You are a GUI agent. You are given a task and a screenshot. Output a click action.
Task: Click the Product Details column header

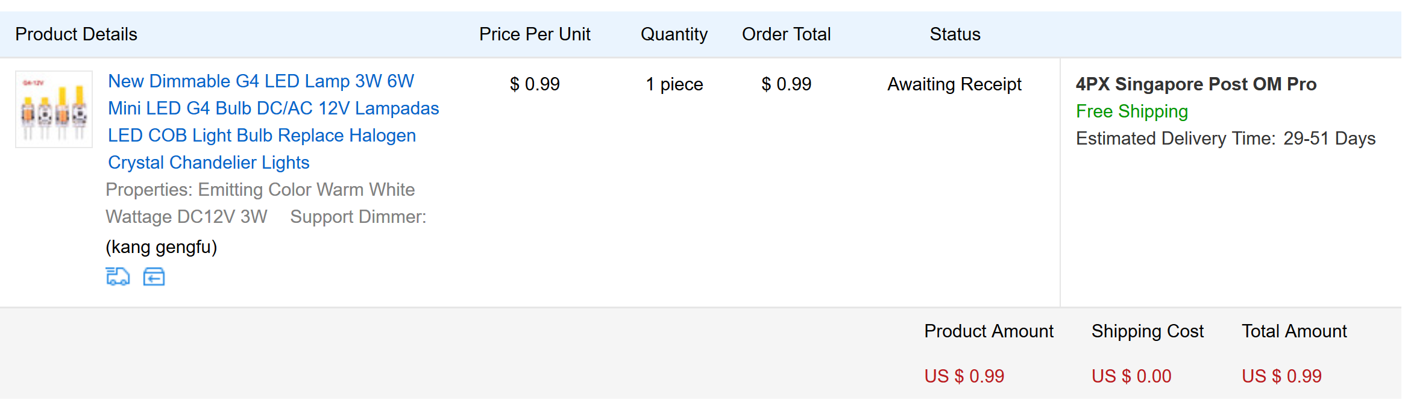[x=77, y=34]
